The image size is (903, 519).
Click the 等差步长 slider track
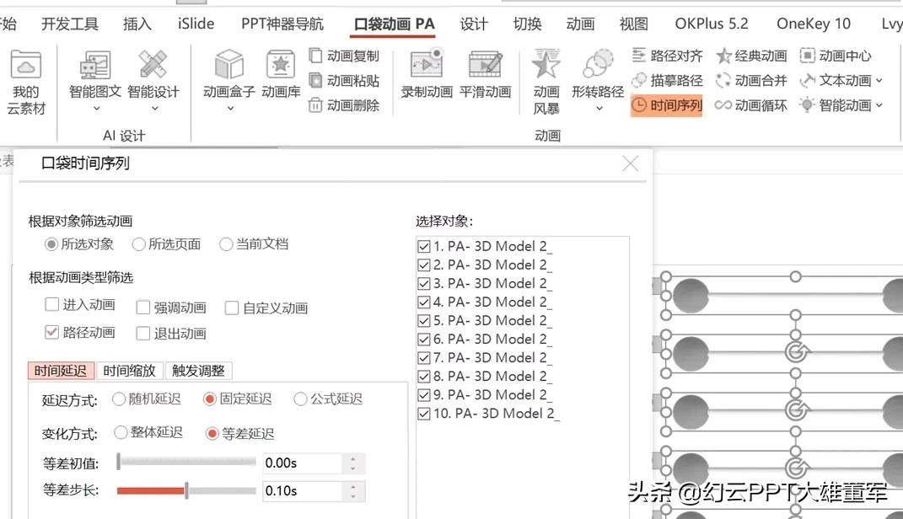click(185, 490)
